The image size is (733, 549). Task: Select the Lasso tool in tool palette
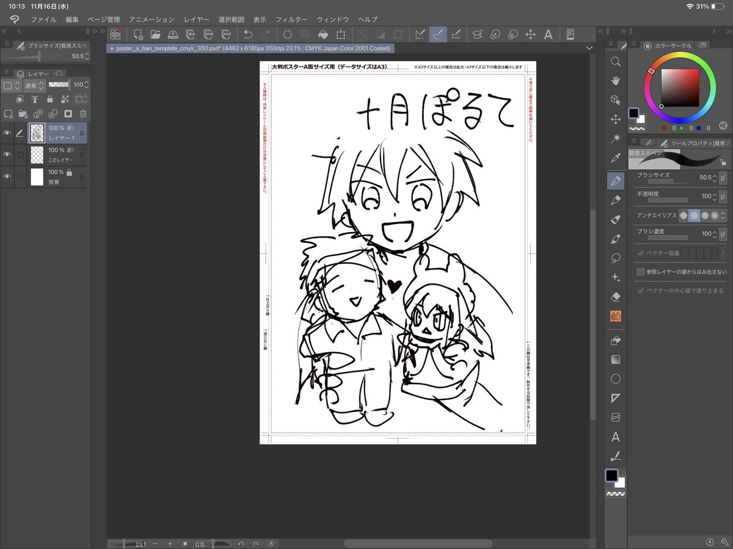coord(616,258)
